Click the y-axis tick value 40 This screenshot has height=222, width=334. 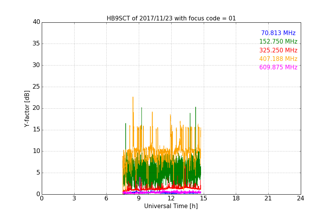[36, 22]
